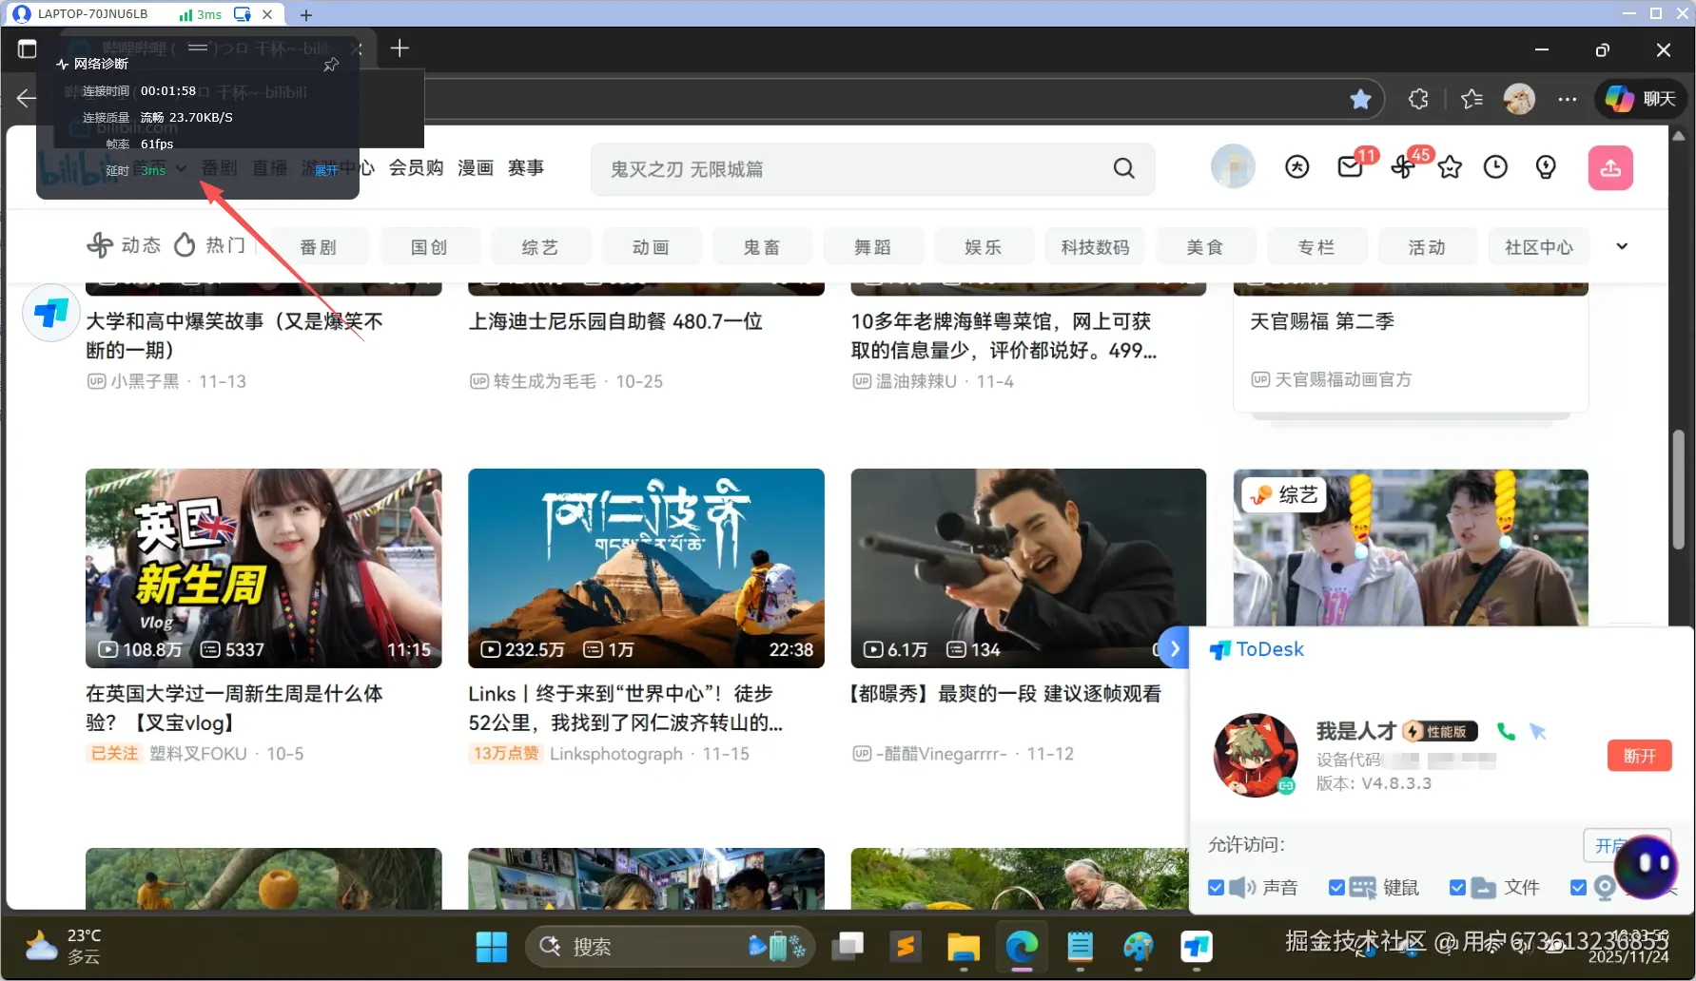Open the bilibili messages envelope icon
The image size is (1696, 981).
[x=1350, y=168]
